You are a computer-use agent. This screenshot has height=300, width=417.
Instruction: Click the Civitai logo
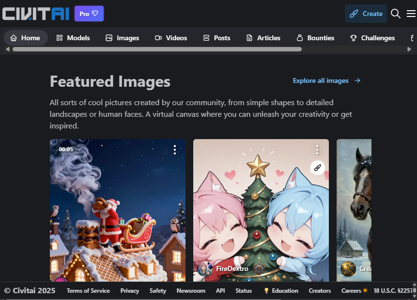click(35, 14)
